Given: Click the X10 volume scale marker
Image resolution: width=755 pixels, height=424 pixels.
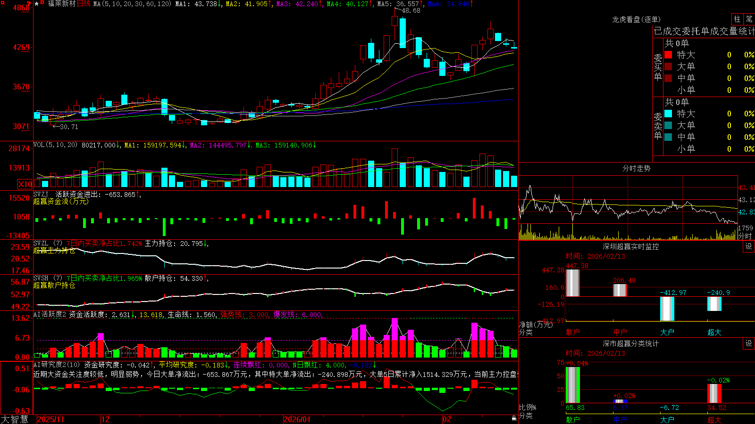Looking at the screenshot, I should [x=25, y=184].
